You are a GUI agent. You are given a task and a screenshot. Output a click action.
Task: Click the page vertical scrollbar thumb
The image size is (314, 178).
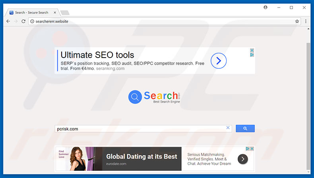[308, 106]
